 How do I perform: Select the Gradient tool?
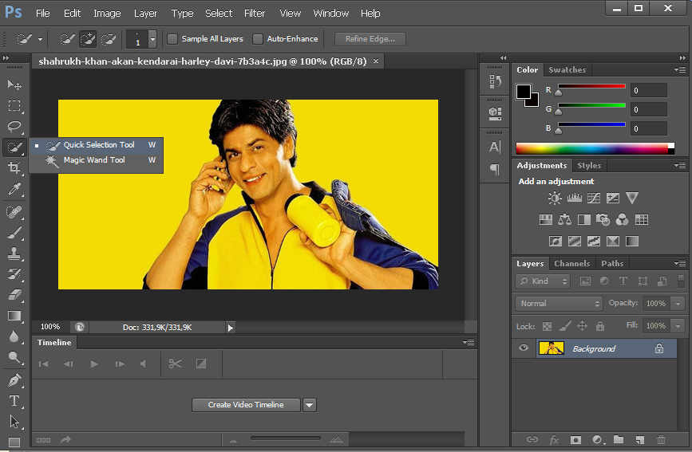pyautogui.click(x=14, y=316)
